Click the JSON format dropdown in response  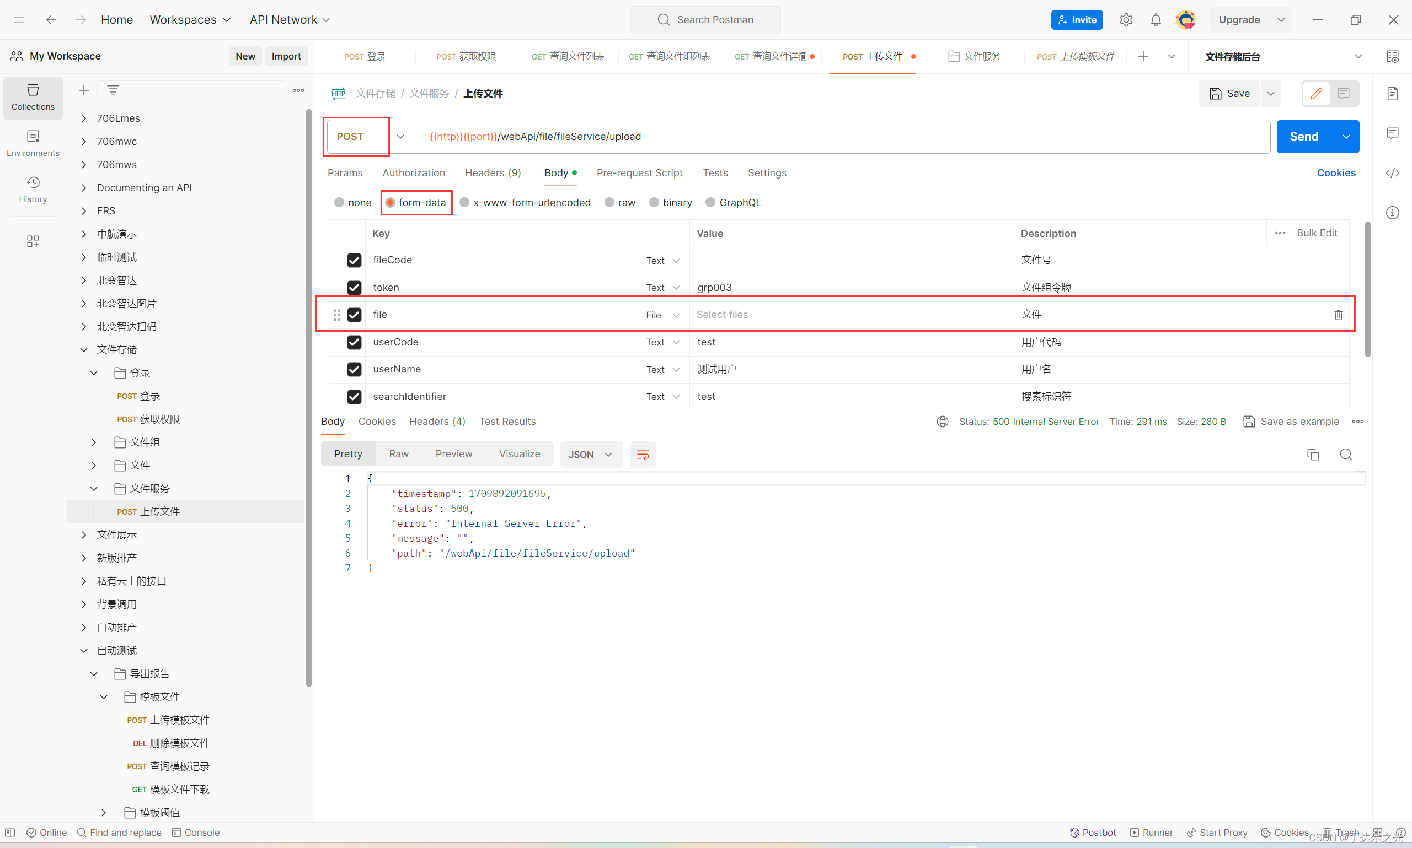(590, 454)
